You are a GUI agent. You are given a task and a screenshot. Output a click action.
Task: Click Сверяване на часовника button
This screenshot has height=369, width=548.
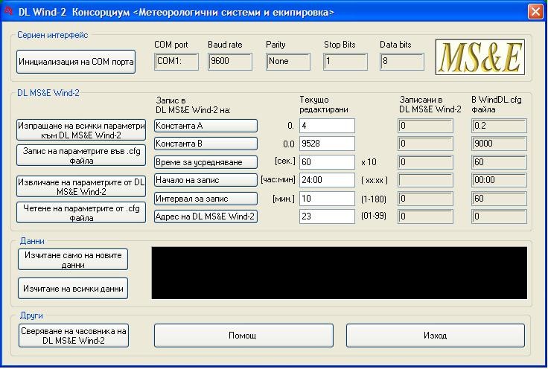coord(74,336)
